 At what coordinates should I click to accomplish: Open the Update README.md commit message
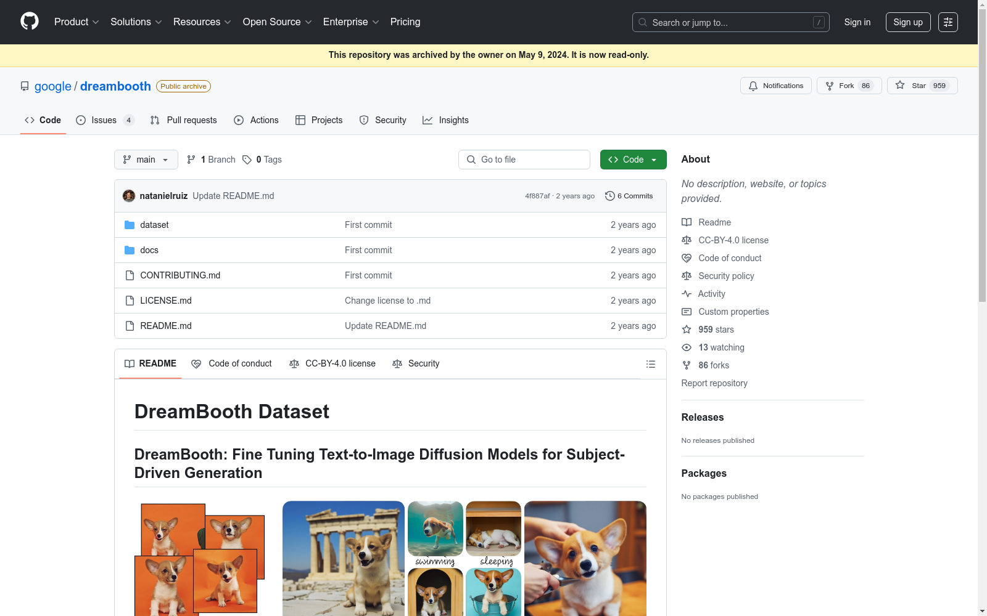click(x=233, y=196)
